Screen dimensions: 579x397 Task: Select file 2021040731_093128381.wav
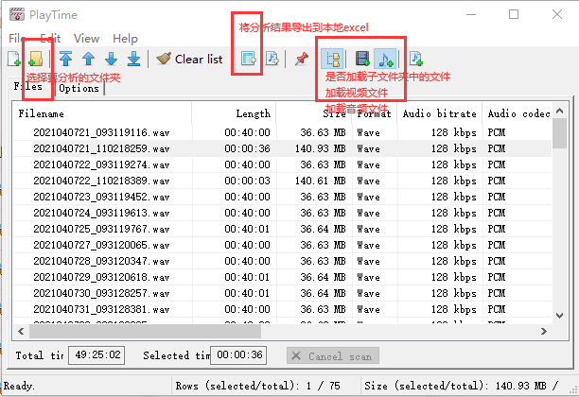click(x=101, y=309)
